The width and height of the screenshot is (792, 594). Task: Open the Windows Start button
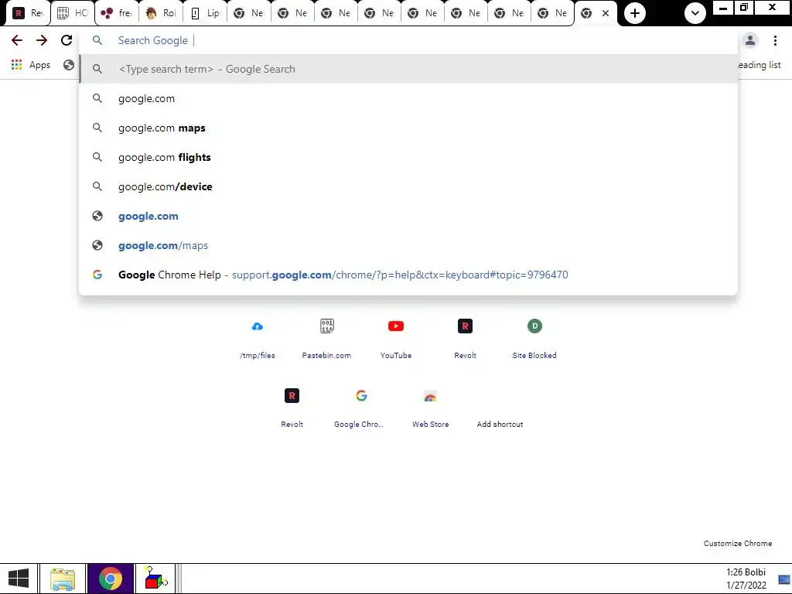pos(19,579)
